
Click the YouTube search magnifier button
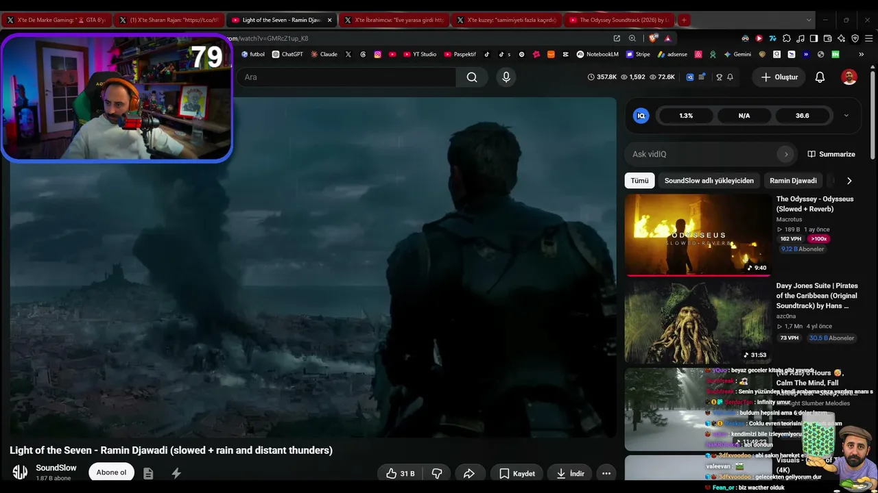click(x=472, y=77)
